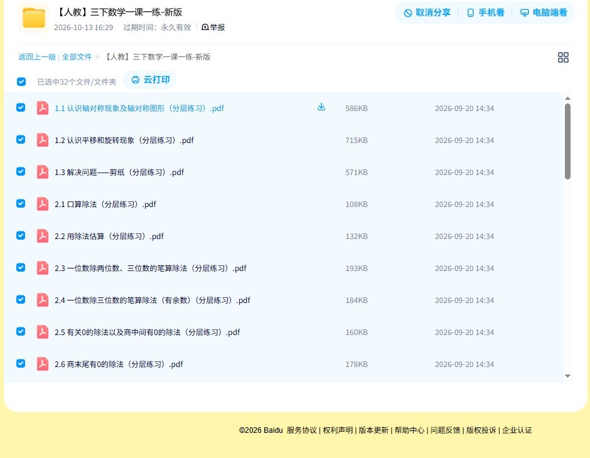Click the 586KB size of file 1.1
590x458 pixels.
pyautogui.click(x=357, y=109)
